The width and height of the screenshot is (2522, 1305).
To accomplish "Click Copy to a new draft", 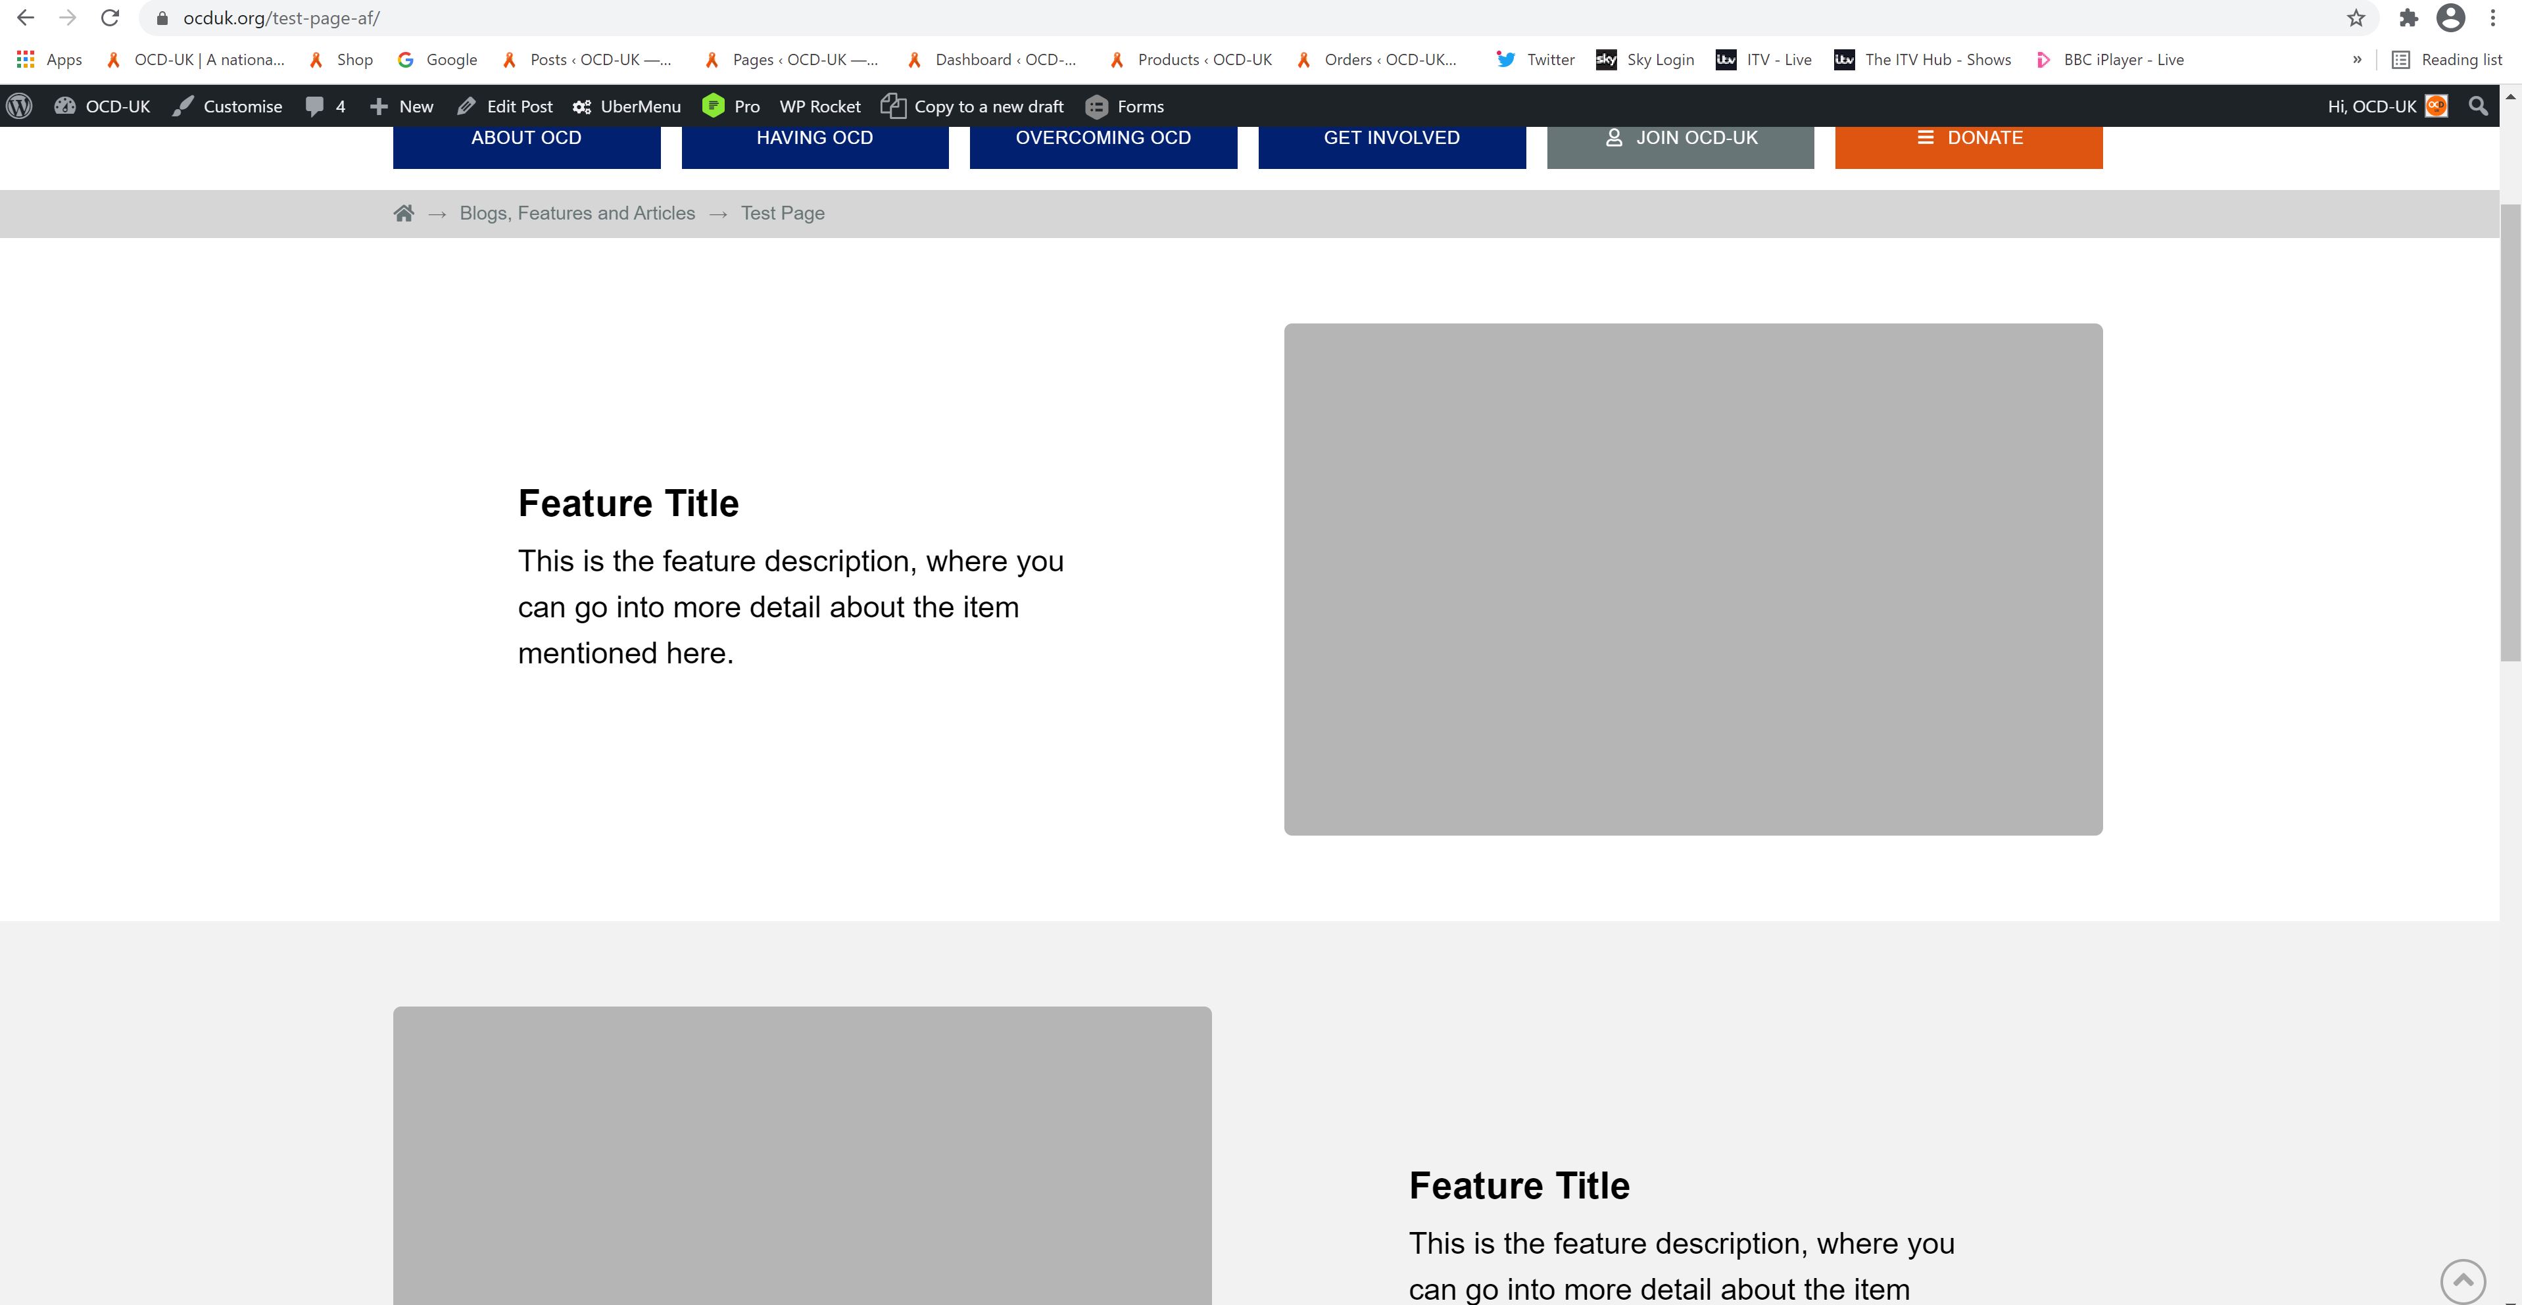I will point(972,107).
